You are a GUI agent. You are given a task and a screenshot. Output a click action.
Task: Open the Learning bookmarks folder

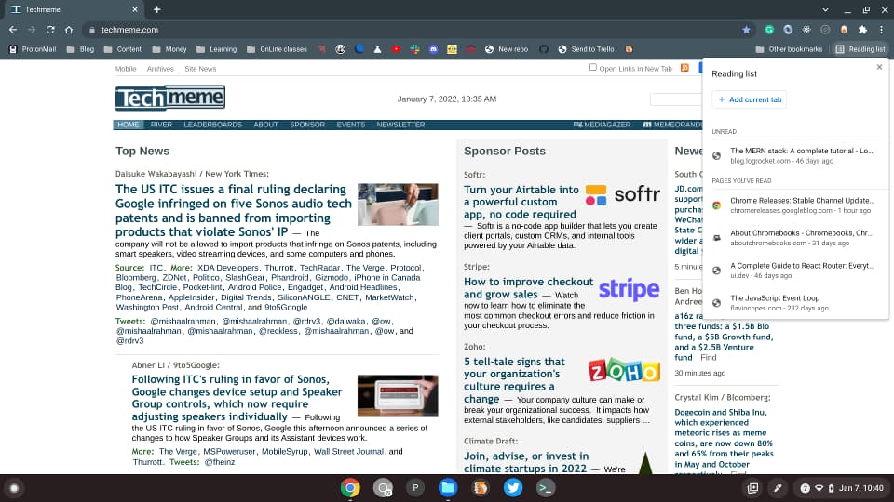pos(217,49)
